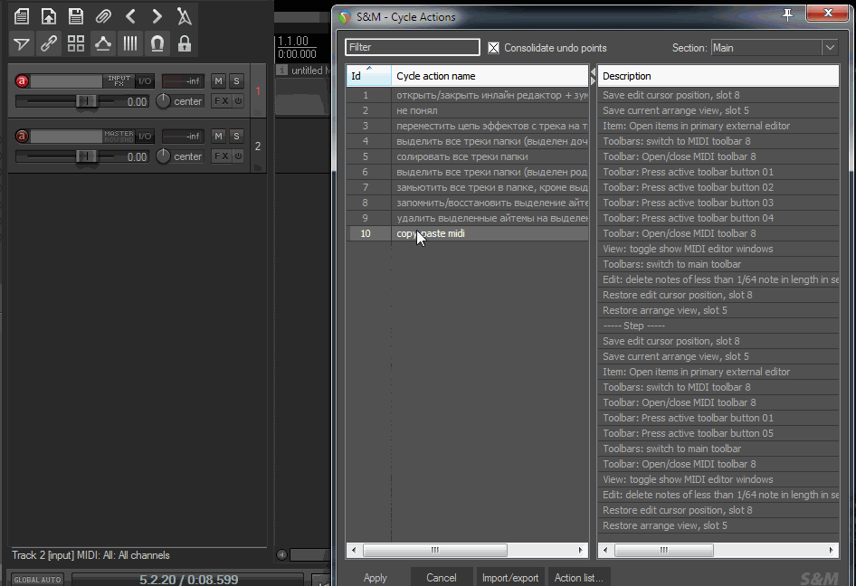Image resolution: width=856 pixels, height=586 pixels.
Task: Click the Cancel button
Action: (x=441, y=577)
